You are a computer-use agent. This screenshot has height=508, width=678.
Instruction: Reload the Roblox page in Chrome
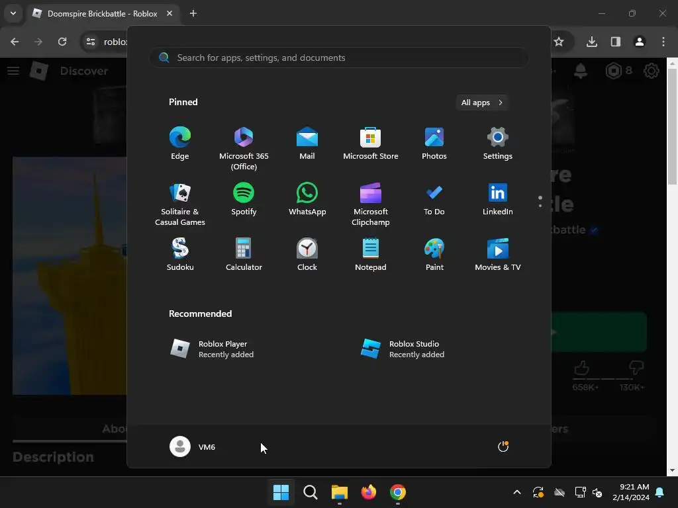click(x=62, y=42)
